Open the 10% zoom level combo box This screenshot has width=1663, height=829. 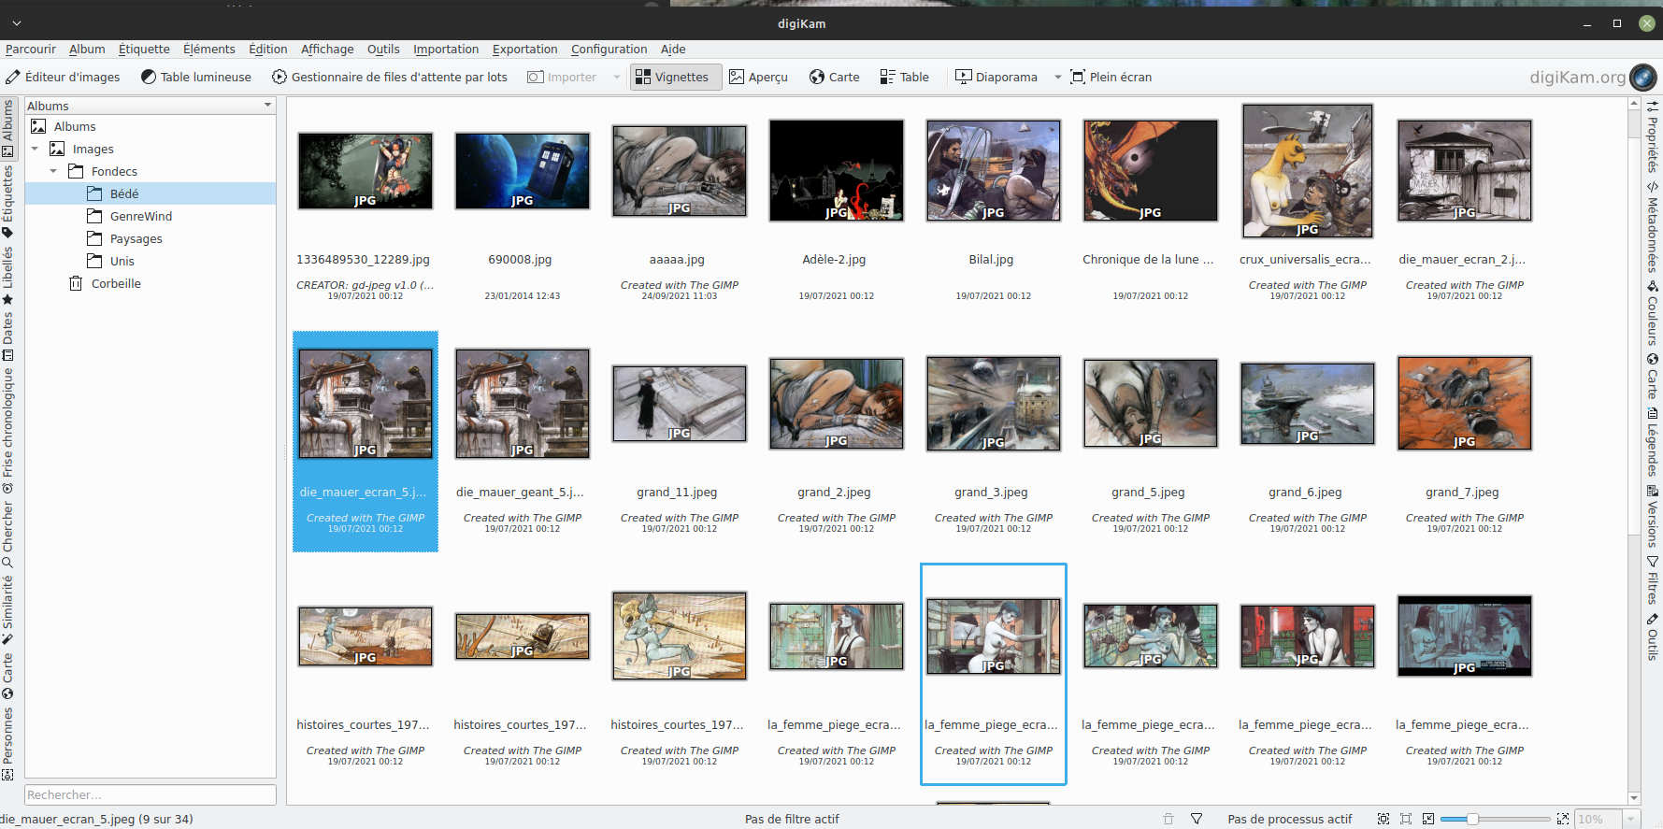point(1608,819)
